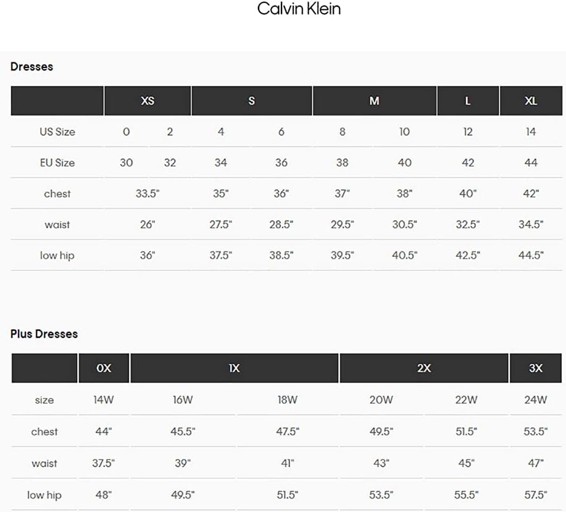Click the 1X header in Plus Dresses
The image size is (566, 512).
[234, 368]
